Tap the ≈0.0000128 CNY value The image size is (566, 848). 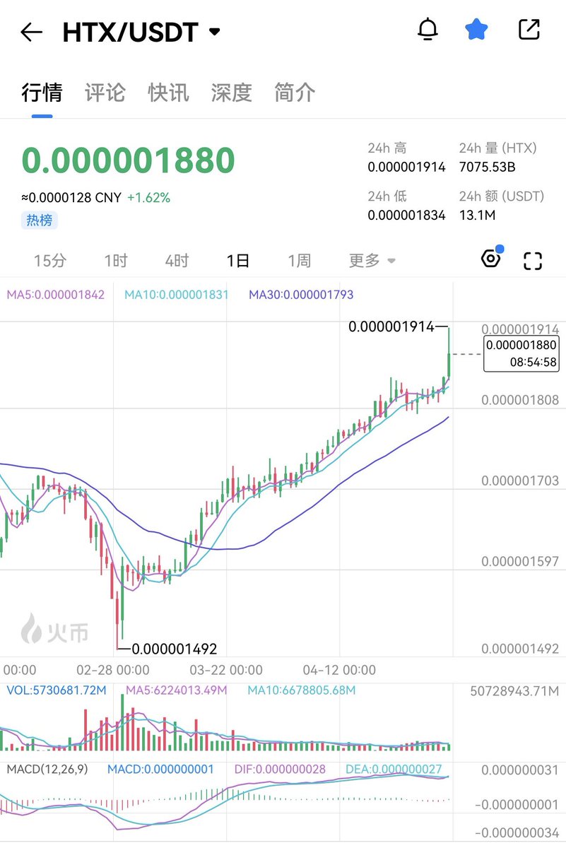[x=71, y=198]
